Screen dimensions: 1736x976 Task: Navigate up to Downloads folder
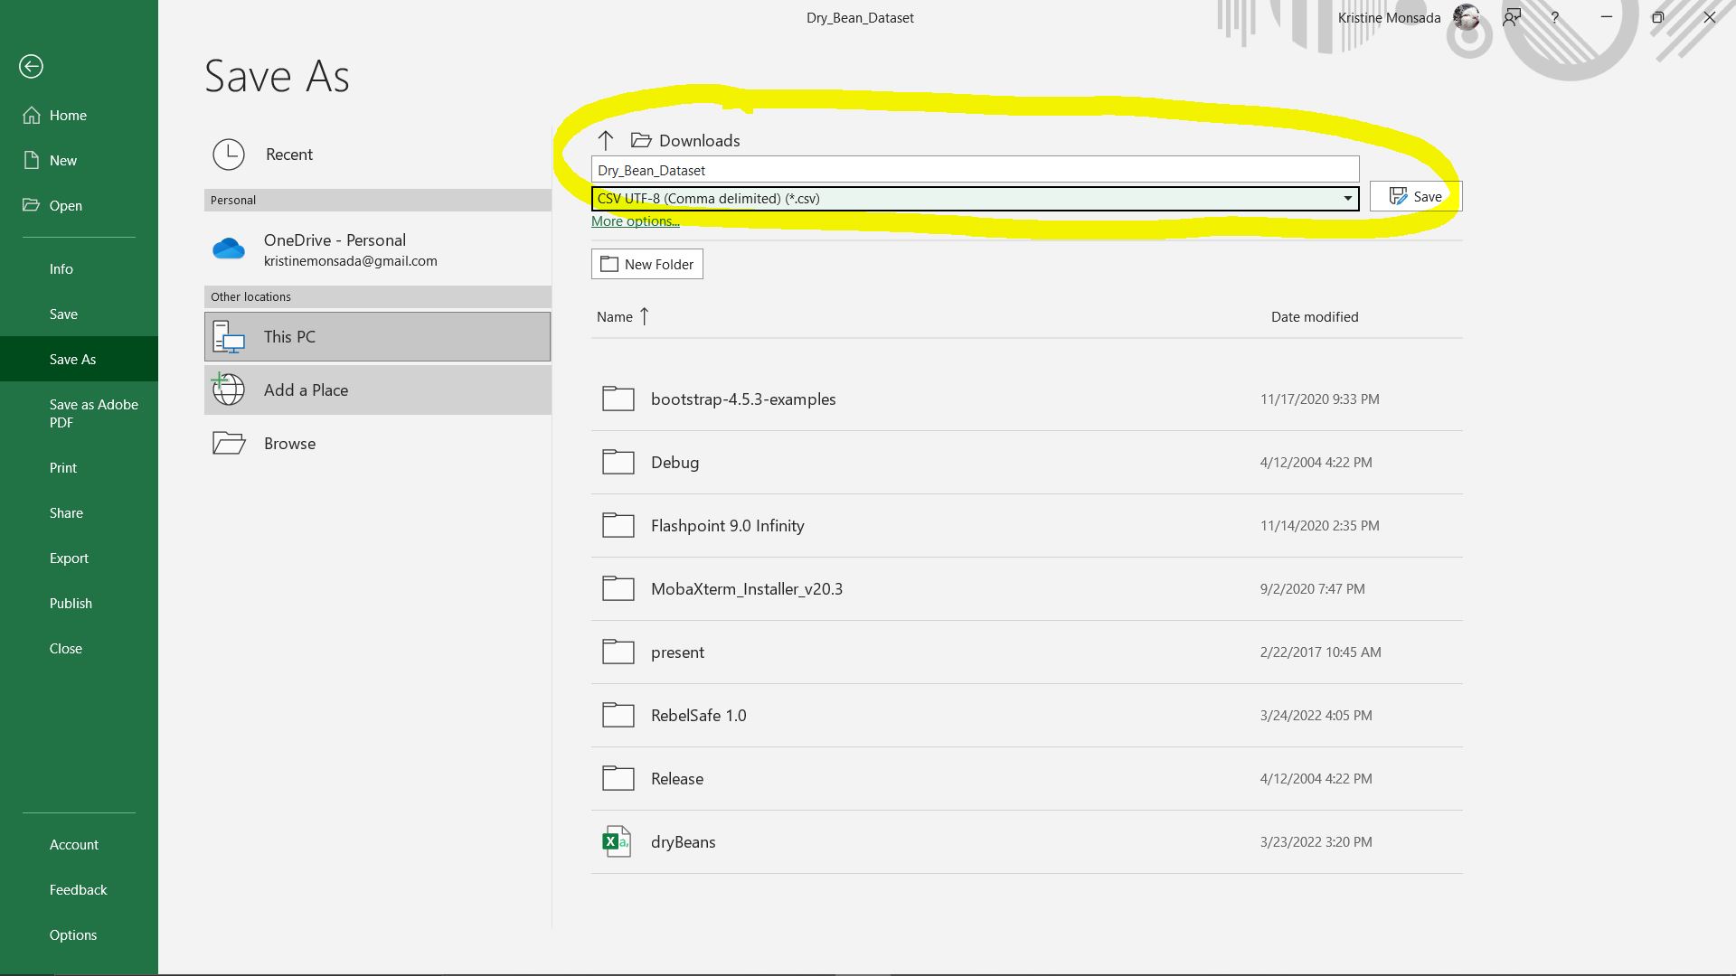[606, 139]
